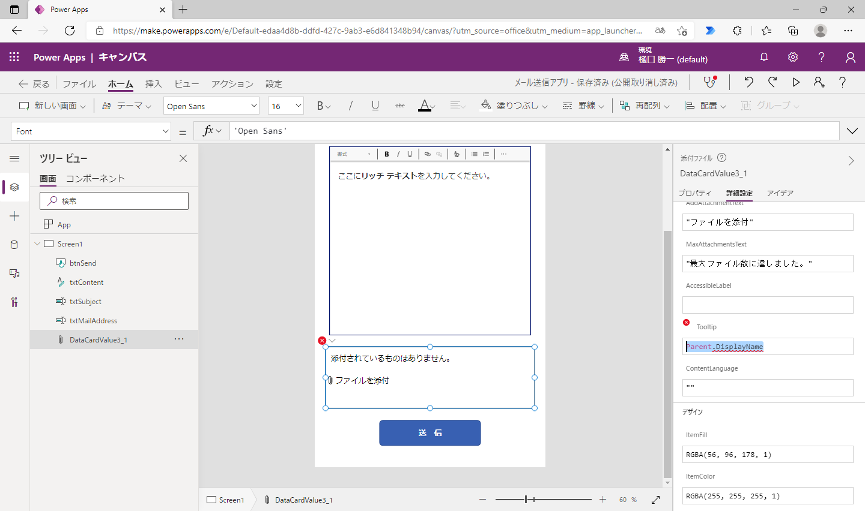Open Data sources cylinder icon
This screenshot has height=511, width=865.
coord(14,245)
